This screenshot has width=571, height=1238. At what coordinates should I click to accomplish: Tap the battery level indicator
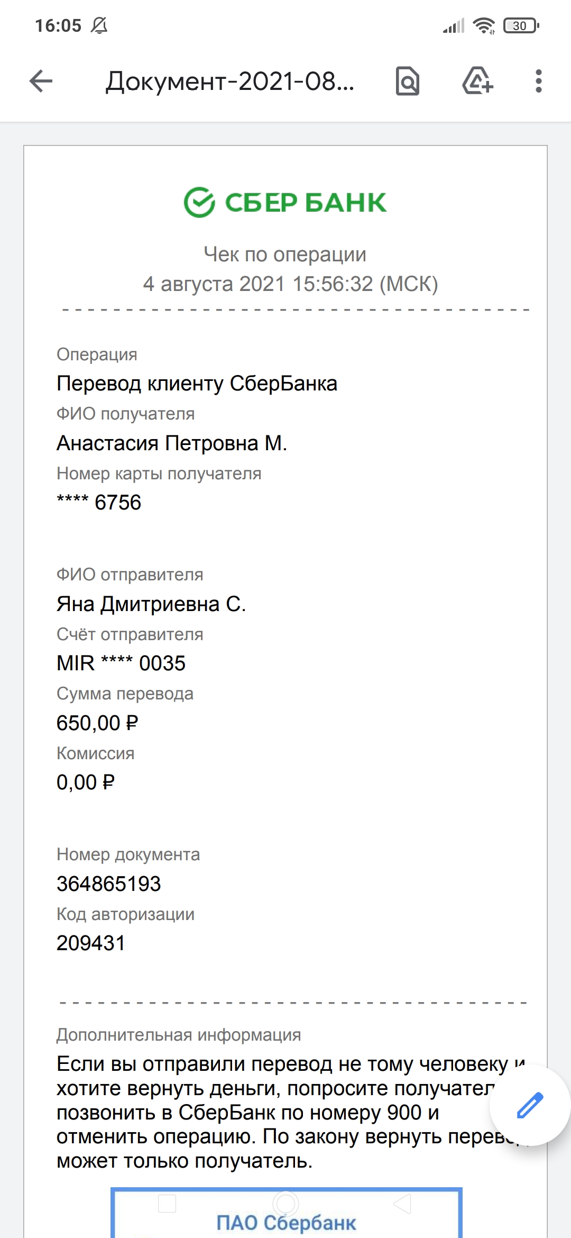click(521, 25)
